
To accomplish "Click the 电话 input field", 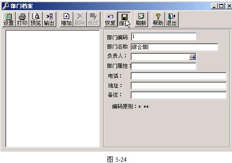I will click(x=178, y=76).
